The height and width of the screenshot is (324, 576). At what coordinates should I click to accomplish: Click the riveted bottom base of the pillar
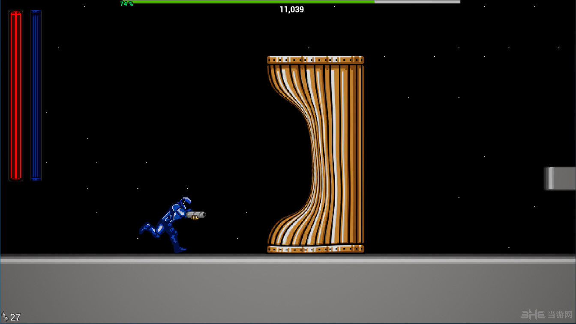pyautogui.click(x=315, y=249)
